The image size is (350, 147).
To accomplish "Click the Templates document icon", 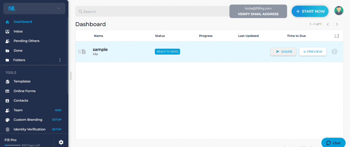I will 8,82.
